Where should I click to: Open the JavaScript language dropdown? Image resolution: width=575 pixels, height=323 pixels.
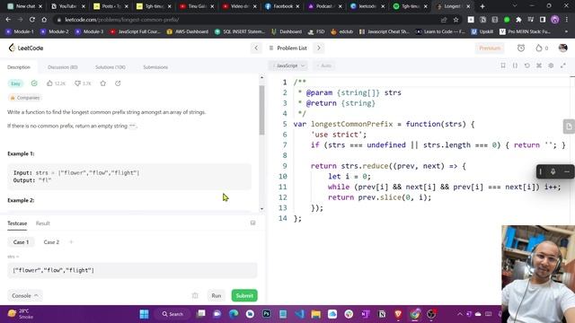click(288, 65)
